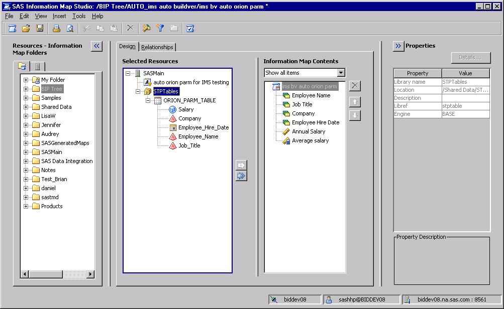Click the Copy toolbar icon

point(100,29)
